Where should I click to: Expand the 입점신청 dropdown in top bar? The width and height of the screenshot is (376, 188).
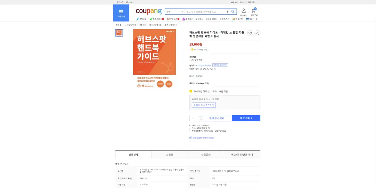129,2
